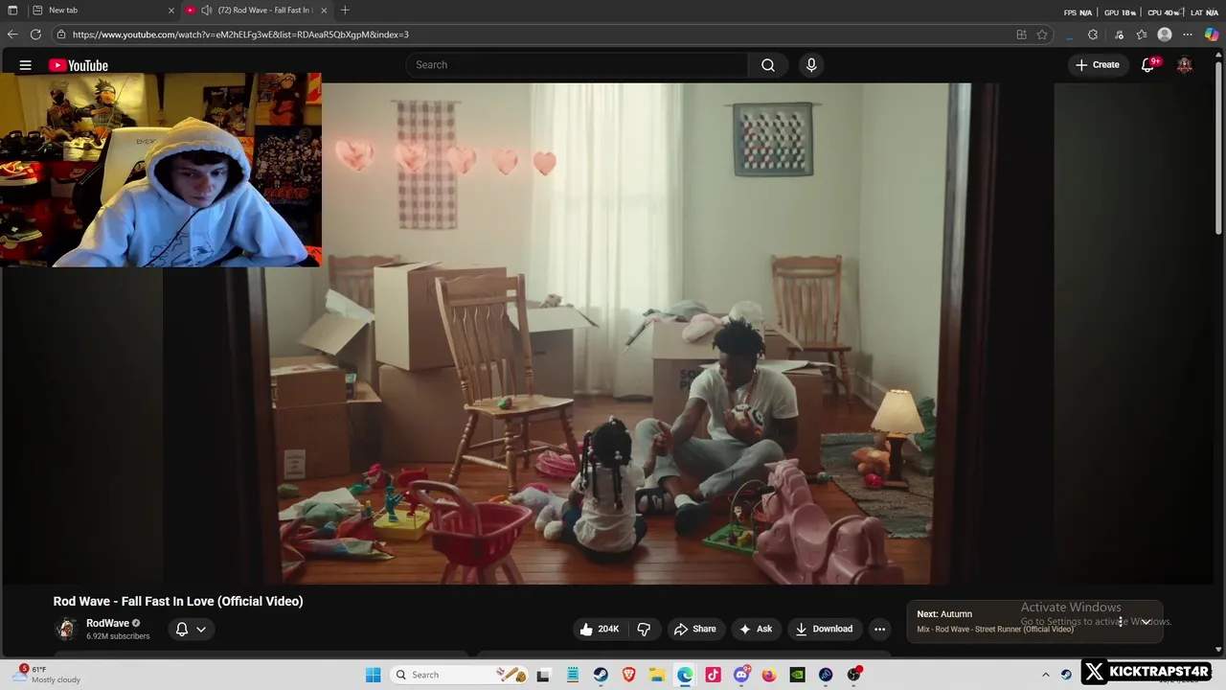The width and height of the screenshot is (1226, 690).
Task: Open the browser profile icon
Action: pos(1165,34)
